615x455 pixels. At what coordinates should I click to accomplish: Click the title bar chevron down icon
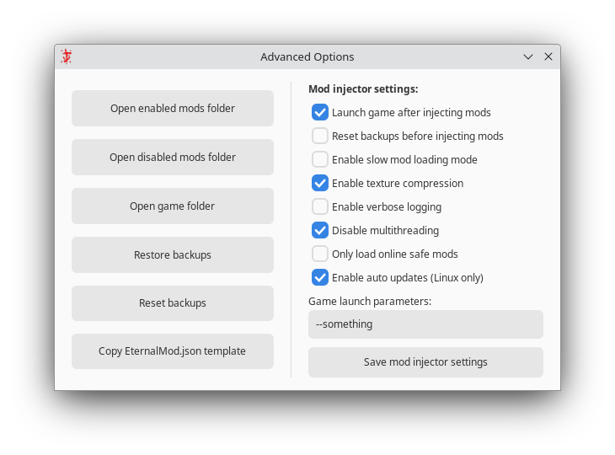[528, 57]
